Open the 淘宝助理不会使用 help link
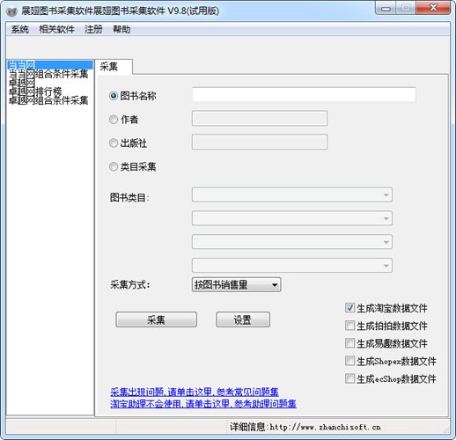The image size is (456, 440). (203, 404)
